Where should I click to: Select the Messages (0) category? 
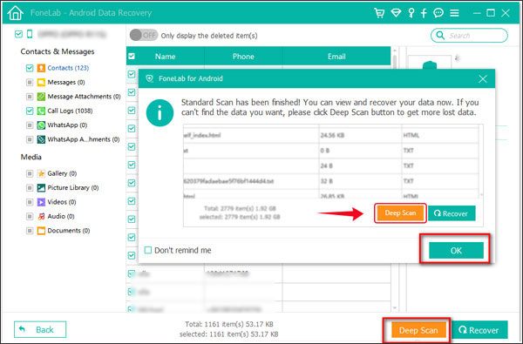click(66, 83)
